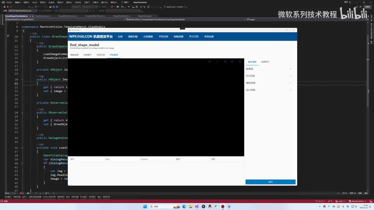Open the ShapeModelService.cs editor tab
Screen dimensions: 374x210
pyautogui.click(x=67, y=16)
